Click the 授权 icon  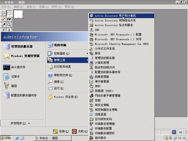coord(91,86)
